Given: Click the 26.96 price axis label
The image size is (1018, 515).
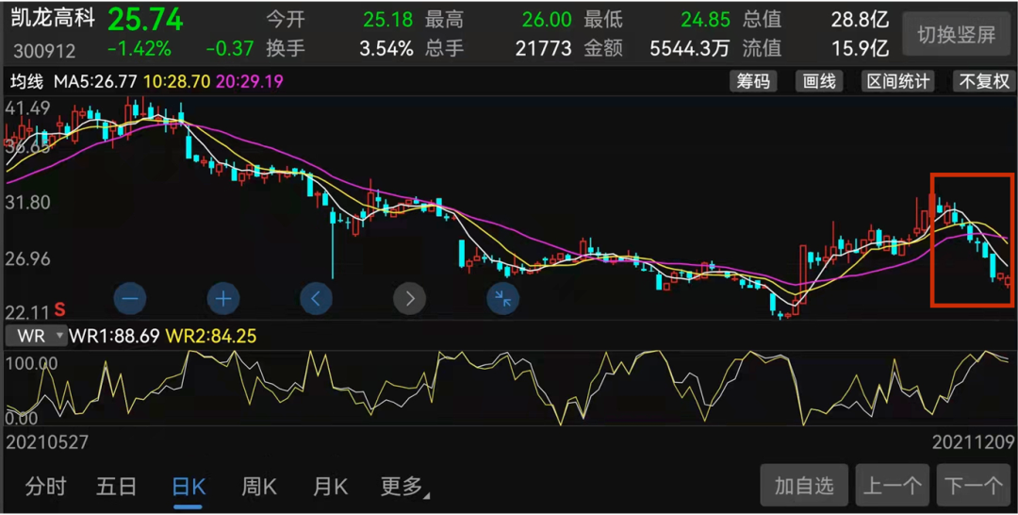Looking at the screenshot, I should click(x=27, y=259).
